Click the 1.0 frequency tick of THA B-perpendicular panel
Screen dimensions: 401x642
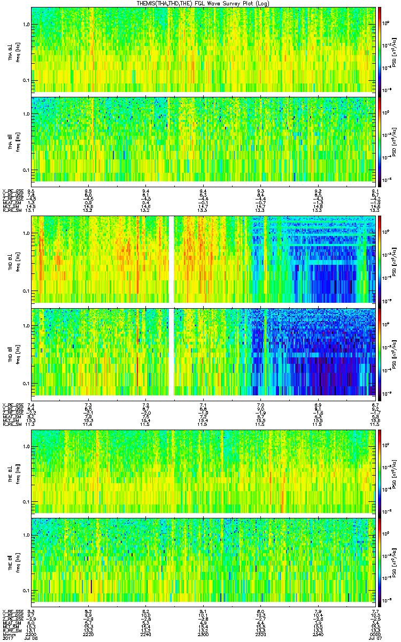pos(26,24)
